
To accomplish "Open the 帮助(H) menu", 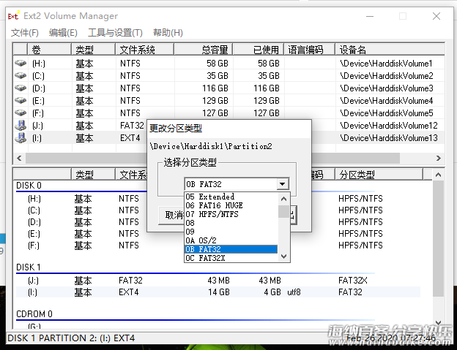I will click(168, 33).
